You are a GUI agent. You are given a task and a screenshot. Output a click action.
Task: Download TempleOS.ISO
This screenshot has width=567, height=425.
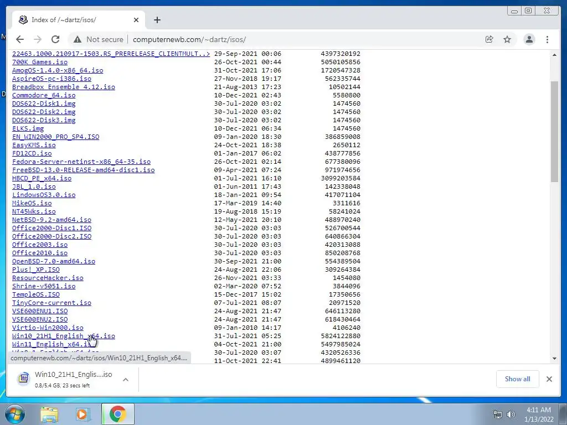pyautogui.click(x=36, y=295)
